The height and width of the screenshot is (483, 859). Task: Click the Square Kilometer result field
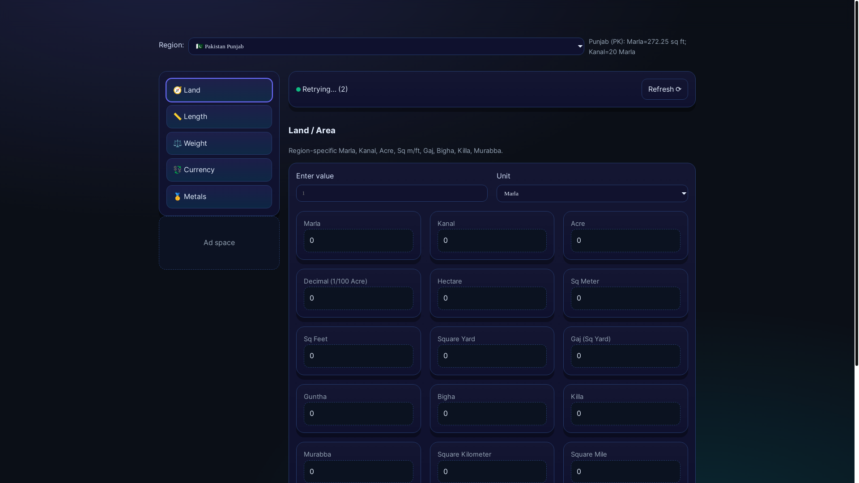492,471
